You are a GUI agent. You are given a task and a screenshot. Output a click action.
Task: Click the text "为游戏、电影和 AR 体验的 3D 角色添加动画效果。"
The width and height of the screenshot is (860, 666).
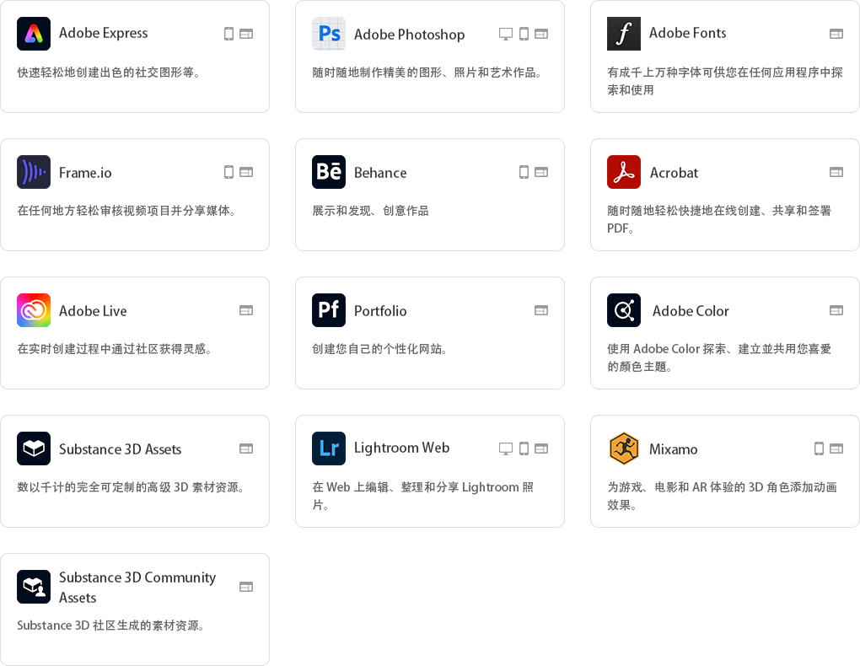point(723,496)
